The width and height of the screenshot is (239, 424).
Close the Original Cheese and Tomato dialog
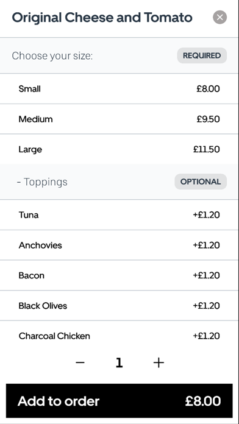point(219,17)
